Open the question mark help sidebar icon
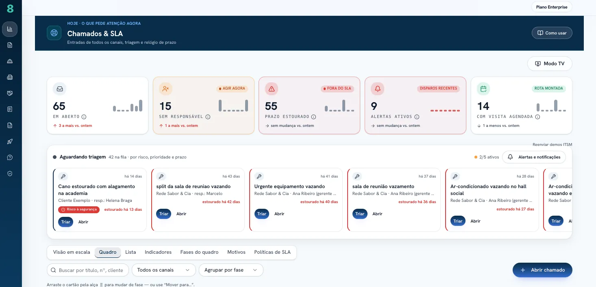The width and height of the screenshot is (596, 287). [10, 157]
